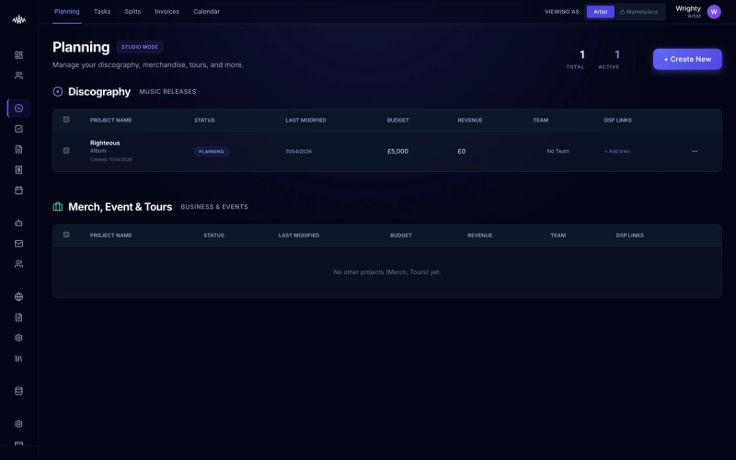
Task: Open the three-dot menu for Righteous
Action: (695, 151)
